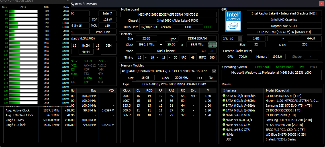325x147 pixels.
Task: Click the green UEFI label next to BIOS version
Action: (x=208, y=27)
